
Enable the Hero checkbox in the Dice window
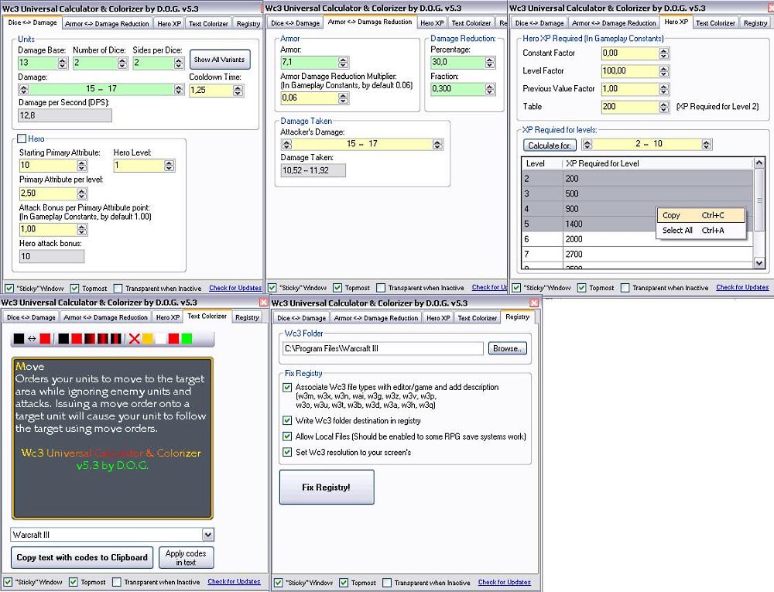(22, 139)
